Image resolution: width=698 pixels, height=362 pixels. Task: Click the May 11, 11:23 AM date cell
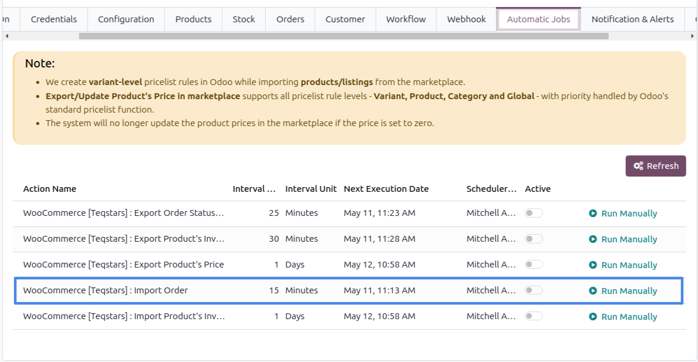pyautogui.click(x=379, y=213)
